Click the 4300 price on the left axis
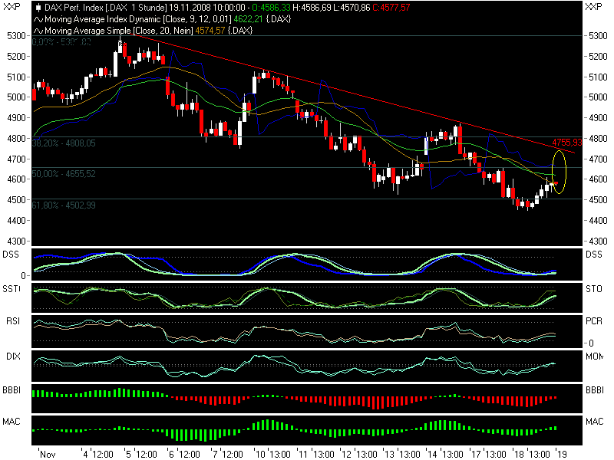Screen dimensions: 614x460 click(16, 241)
